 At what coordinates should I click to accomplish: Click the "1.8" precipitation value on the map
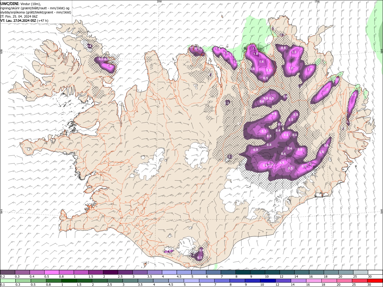tap(256, 54)
